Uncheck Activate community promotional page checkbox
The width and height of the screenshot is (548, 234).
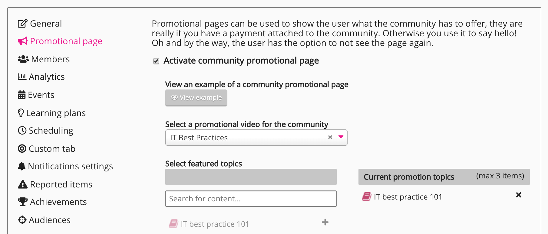click(156, 61)
